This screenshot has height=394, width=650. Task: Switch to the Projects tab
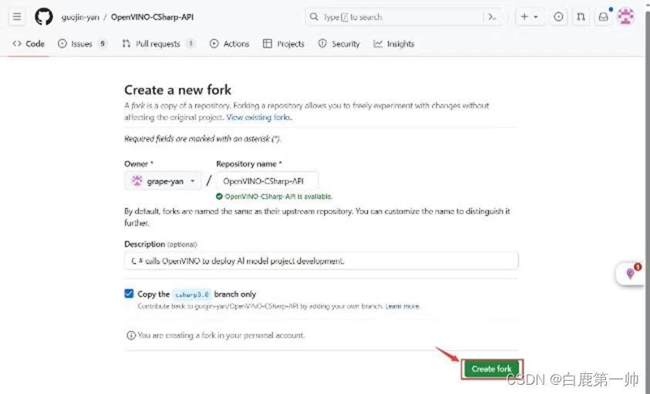point(284,44)
